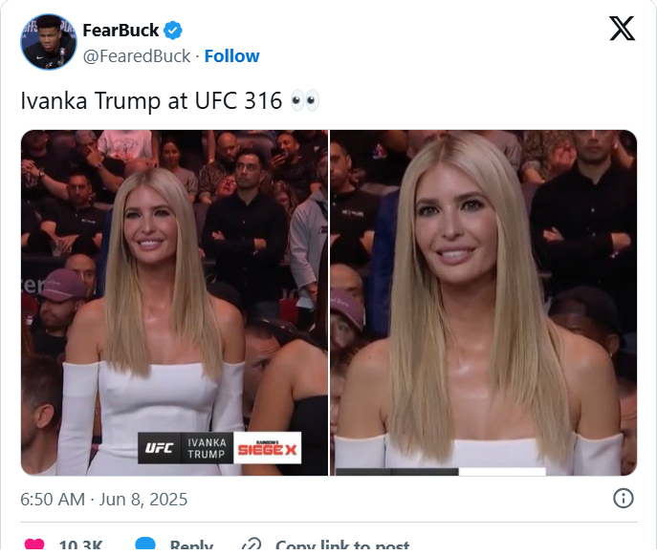
Task: Open the 6:50 AM Jun 8, 2025 timestamp
Action: [x=104, y=500]
